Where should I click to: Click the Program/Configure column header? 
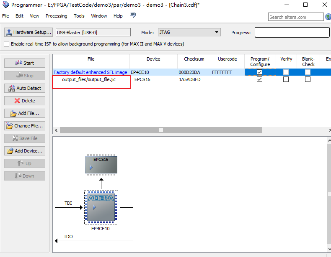tap(260, 61)
